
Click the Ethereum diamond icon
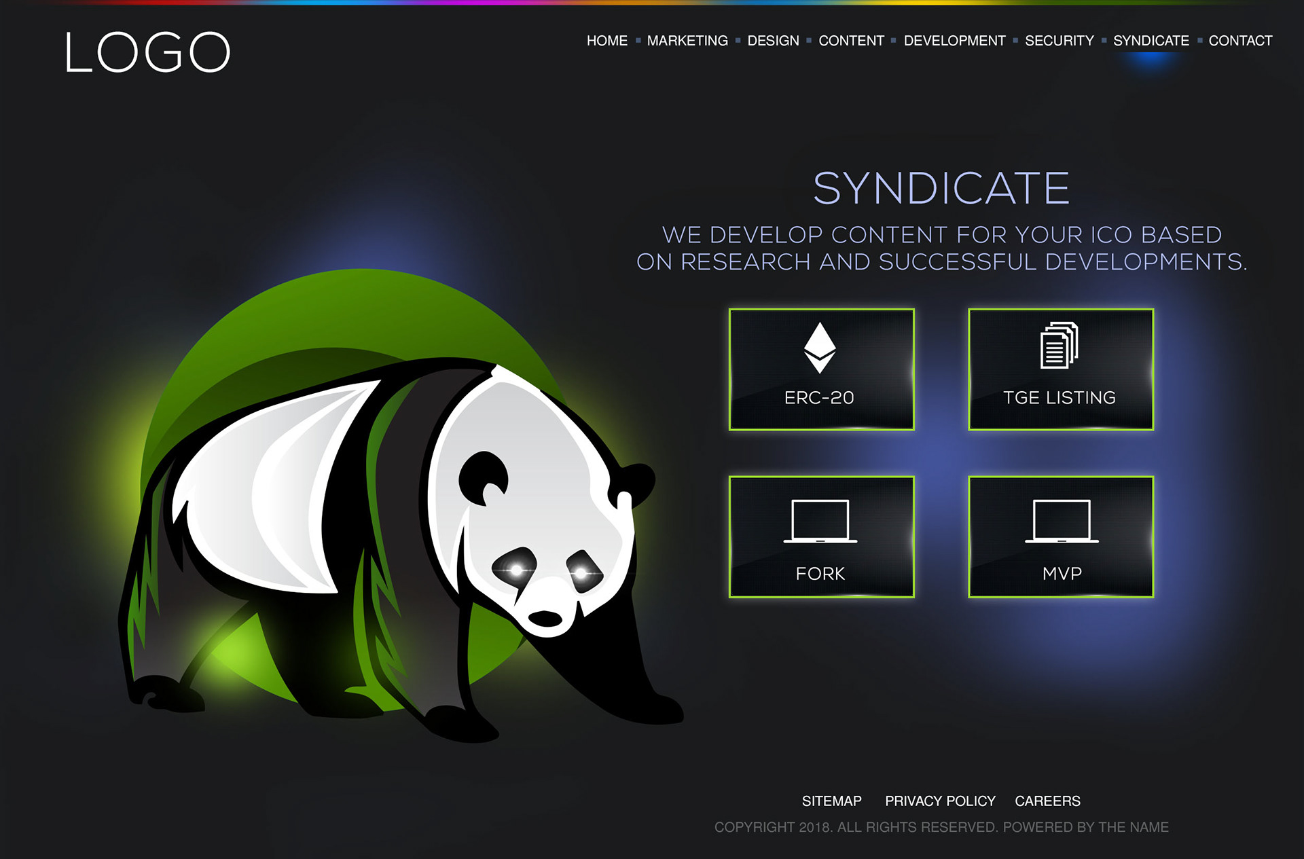tap(820, 347)
